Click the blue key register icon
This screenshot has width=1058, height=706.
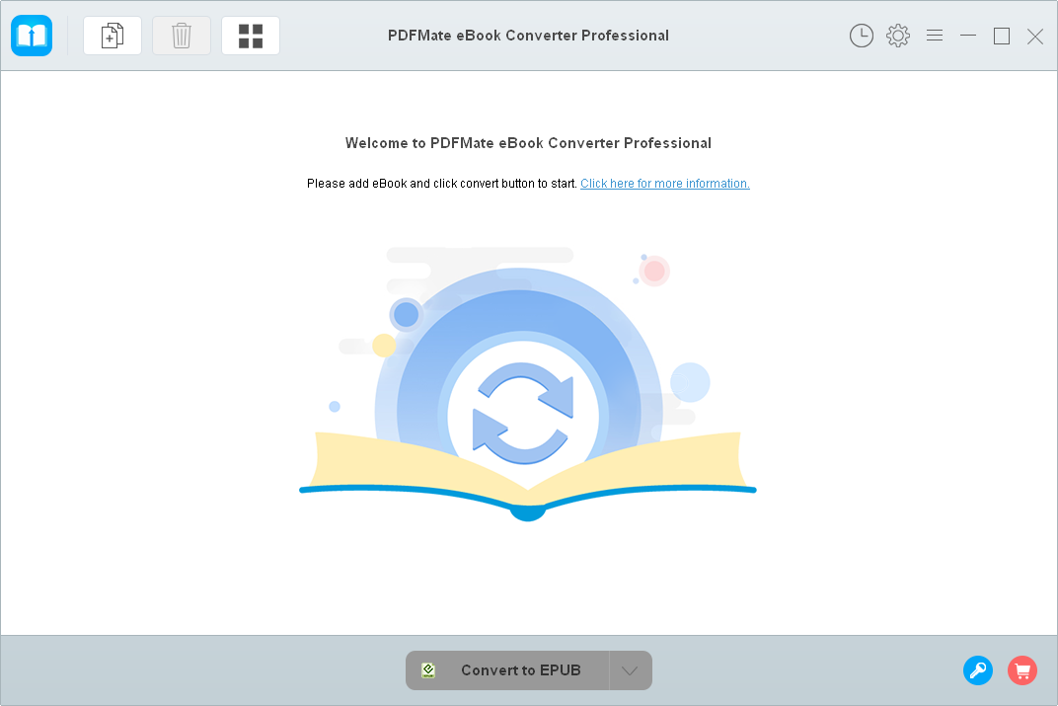click(x=978, y=670)
